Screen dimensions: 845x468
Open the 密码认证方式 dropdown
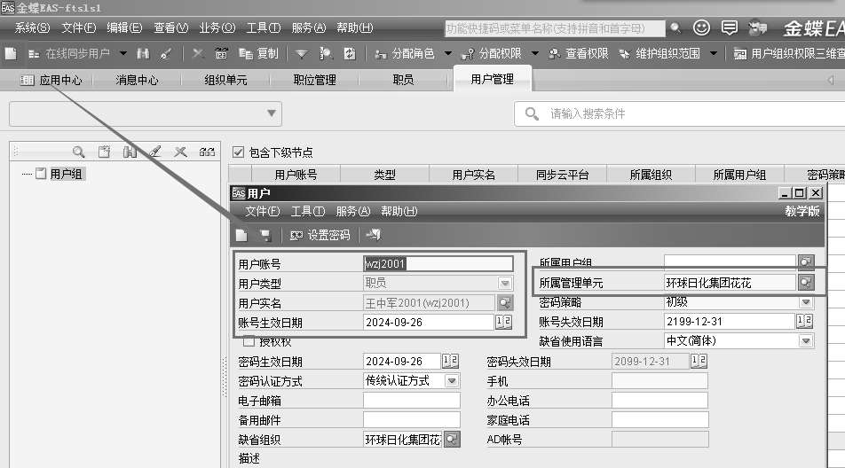(452, 381)
